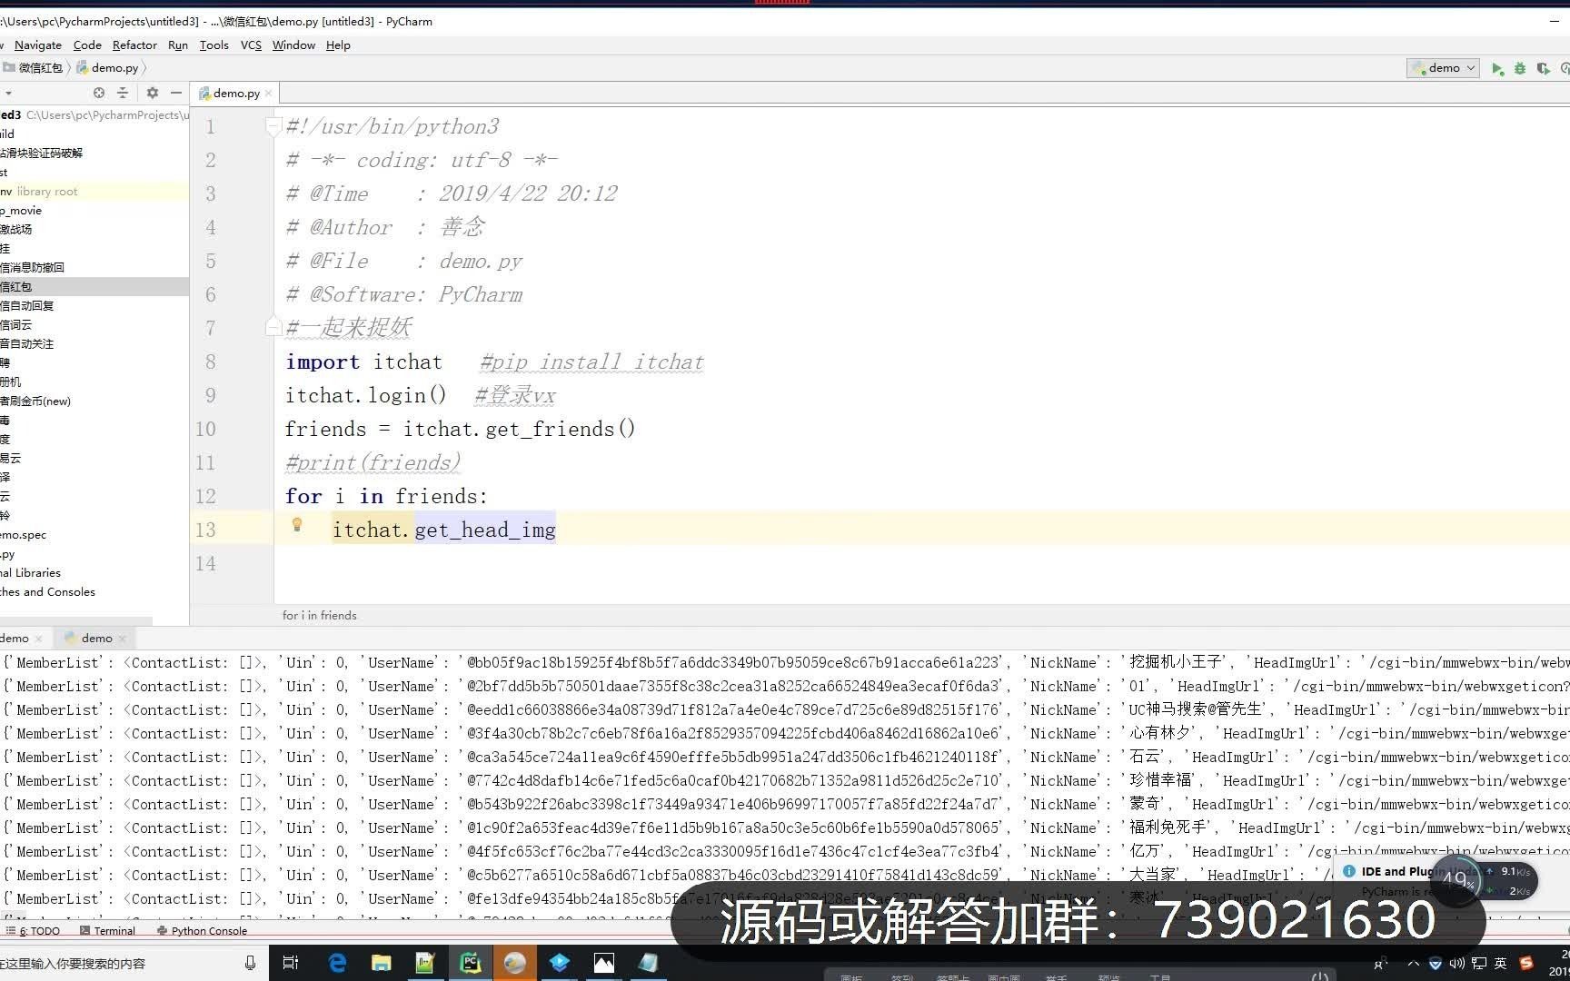Open project panel settings gear icon
The image size is (1570, 981).
click(151, 93)
